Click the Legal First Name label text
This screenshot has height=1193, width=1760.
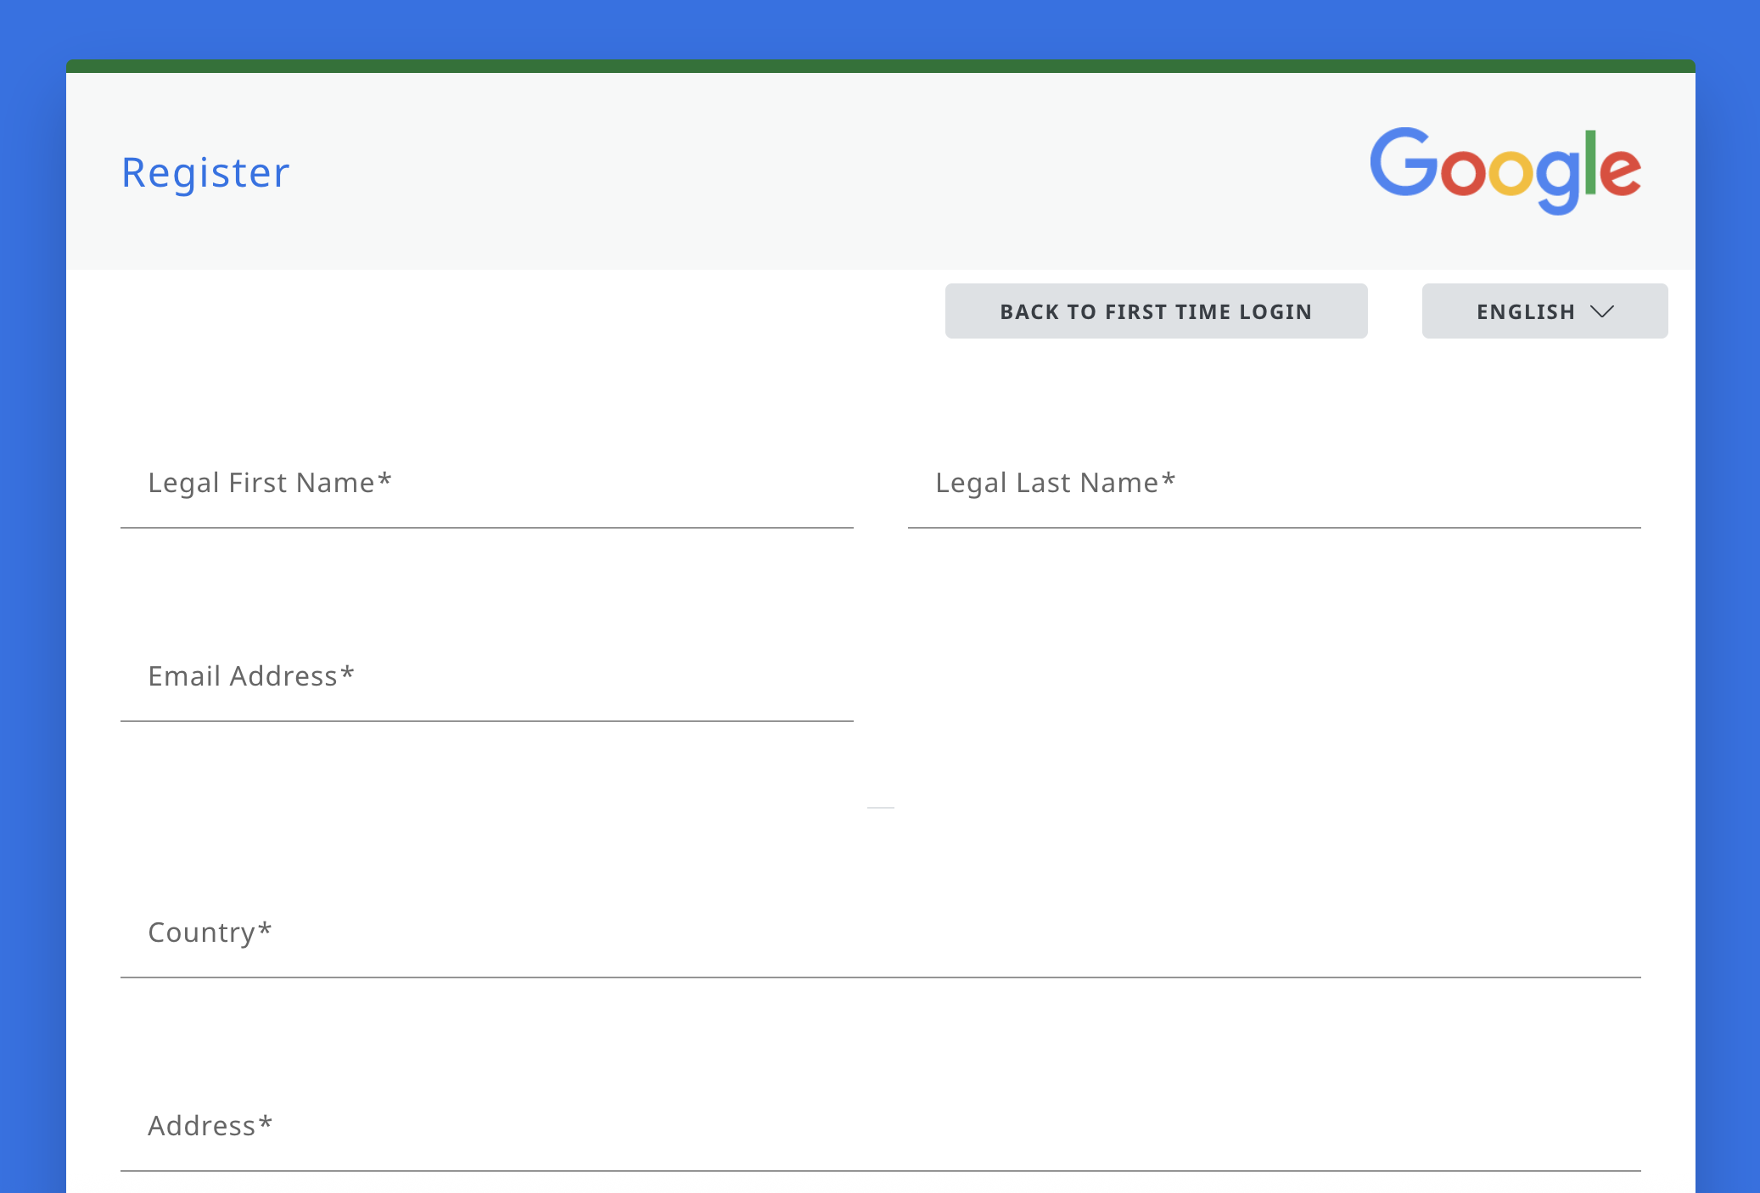269,483
